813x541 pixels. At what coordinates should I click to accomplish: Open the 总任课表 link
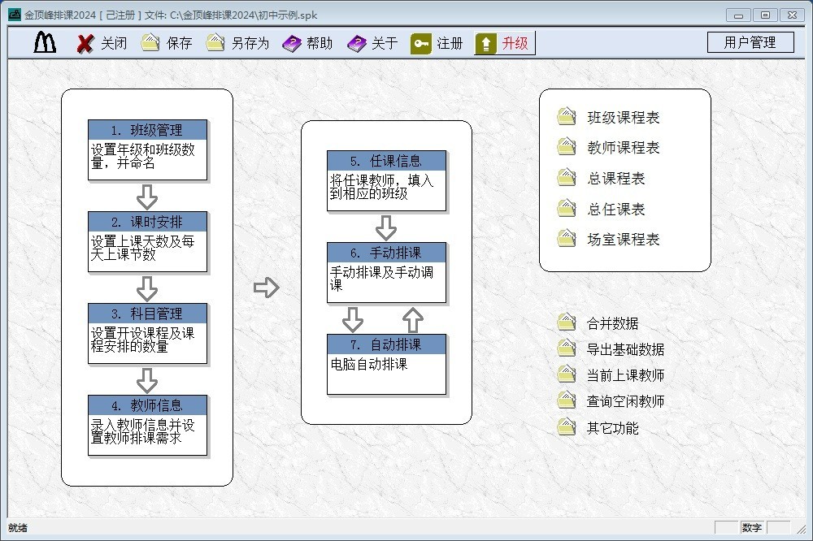[x=616, y=210]
